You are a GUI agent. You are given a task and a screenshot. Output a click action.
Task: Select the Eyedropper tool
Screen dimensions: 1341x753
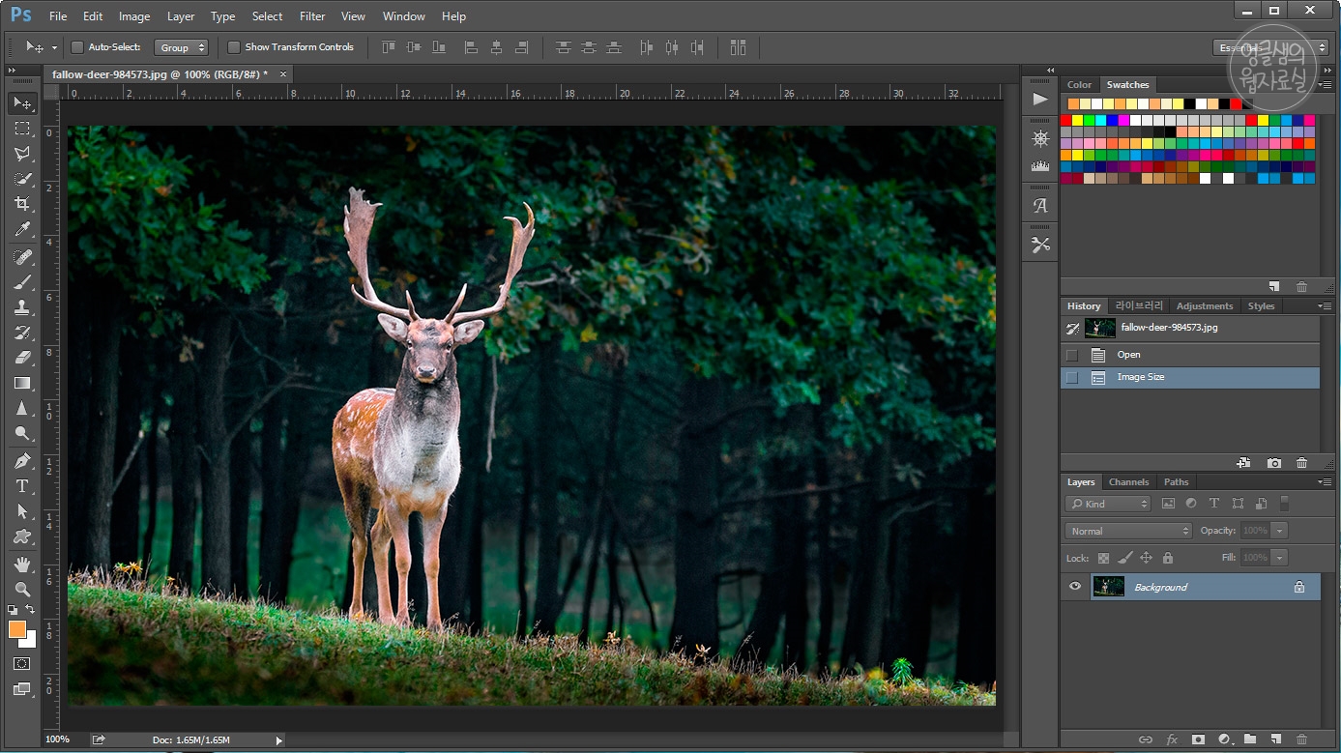pos(21,230)
